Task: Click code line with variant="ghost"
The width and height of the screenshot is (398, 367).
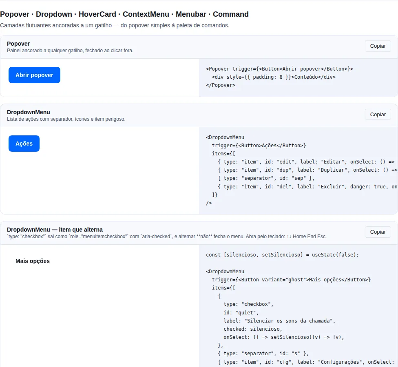Action: pyautogui.click(x=291, y=279)
